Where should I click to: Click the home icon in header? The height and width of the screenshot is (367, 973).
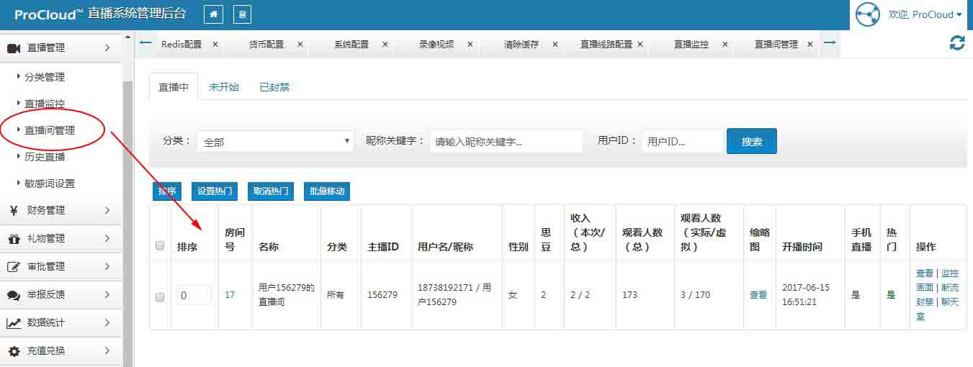tap(214, 14)
